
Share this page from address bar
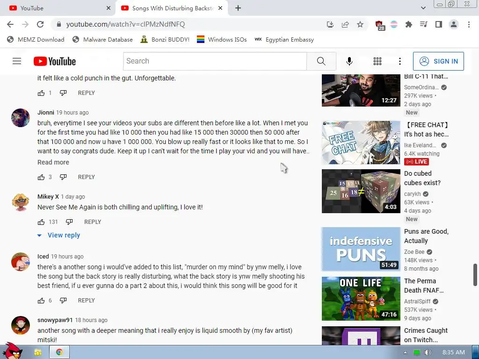[x=345, y=24]
